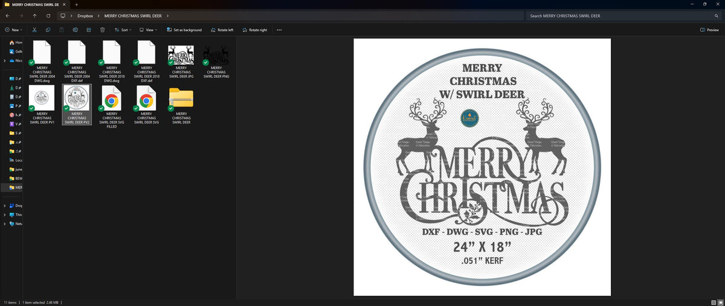Open the New dropdown menu

coord(13,30)
